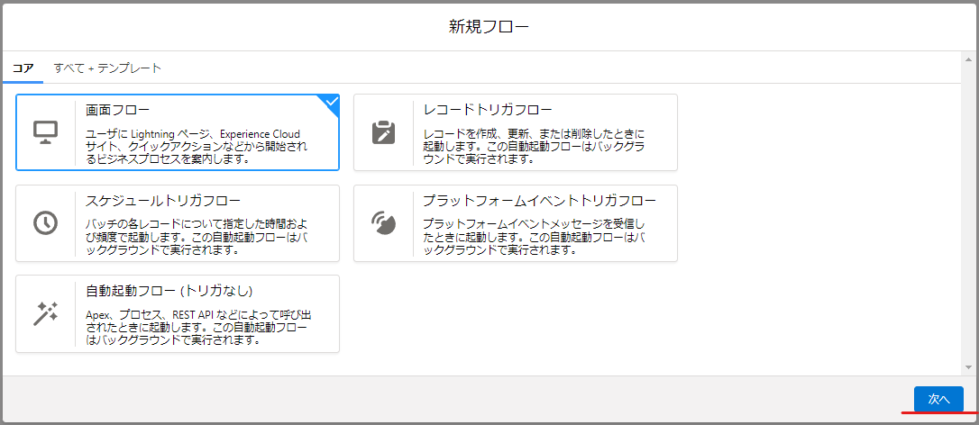Click the レコードトリガフロー description text
The height and width of the screenshot is (425, 979).
tap(534, 146)
